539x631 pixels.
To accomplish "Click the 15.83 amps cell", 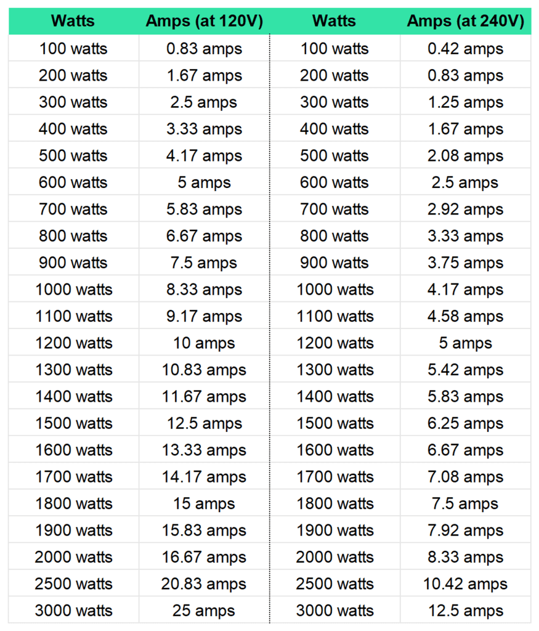I will 204,531.
